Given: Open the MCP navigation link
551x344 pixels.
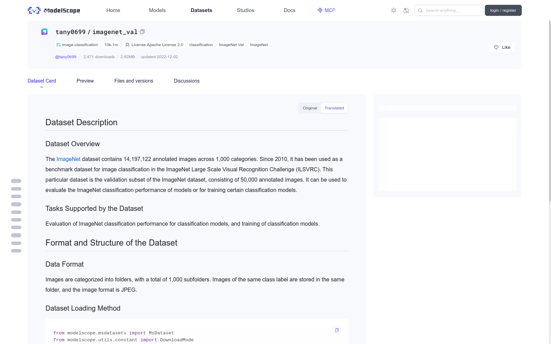Looking at the screenshot, I should (326, 10).
